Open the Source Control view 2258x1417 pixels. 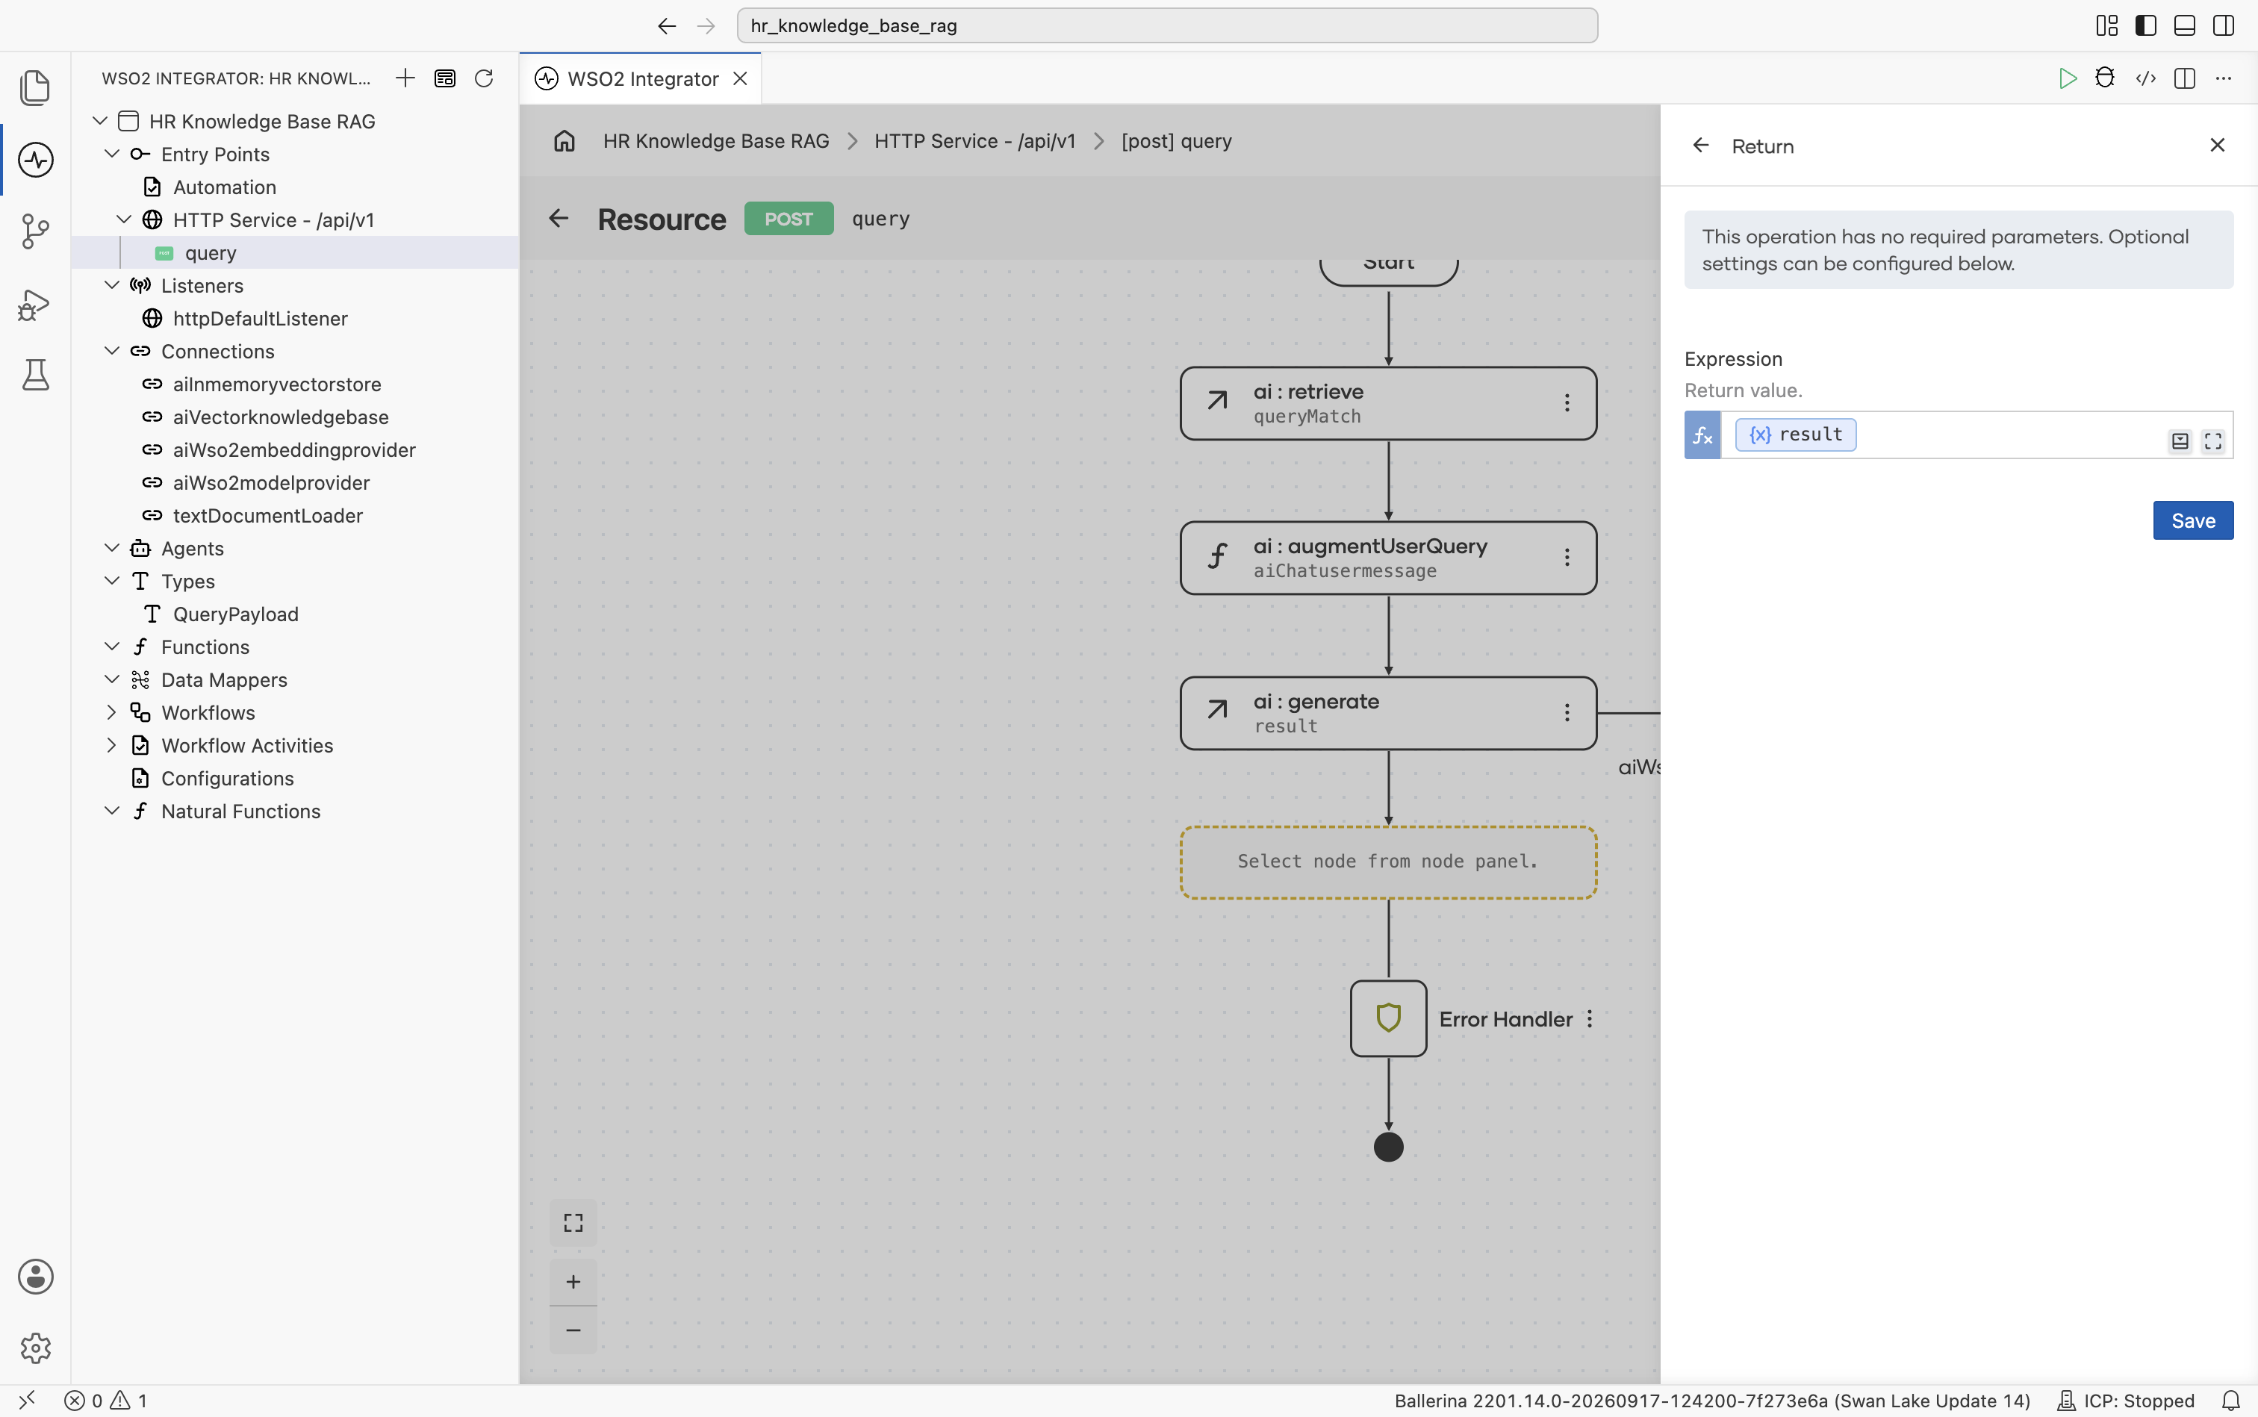34,231
